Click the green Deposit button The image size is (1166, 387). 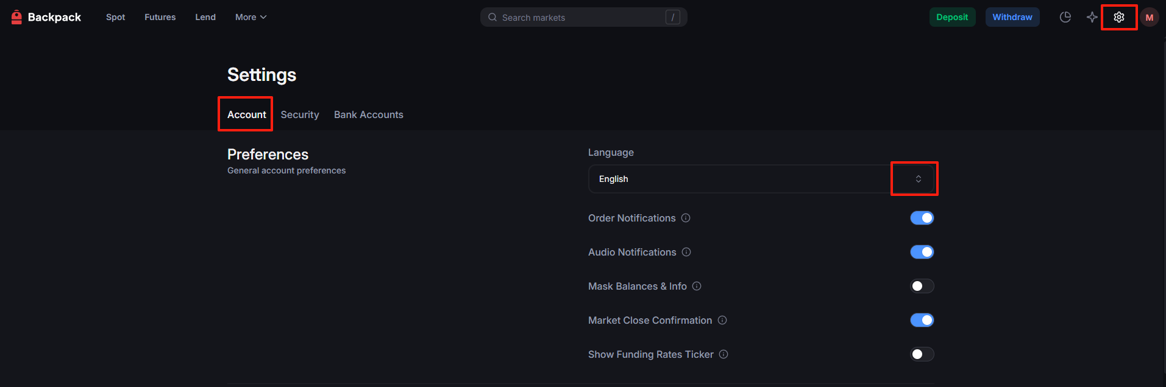tap(952, 17)
